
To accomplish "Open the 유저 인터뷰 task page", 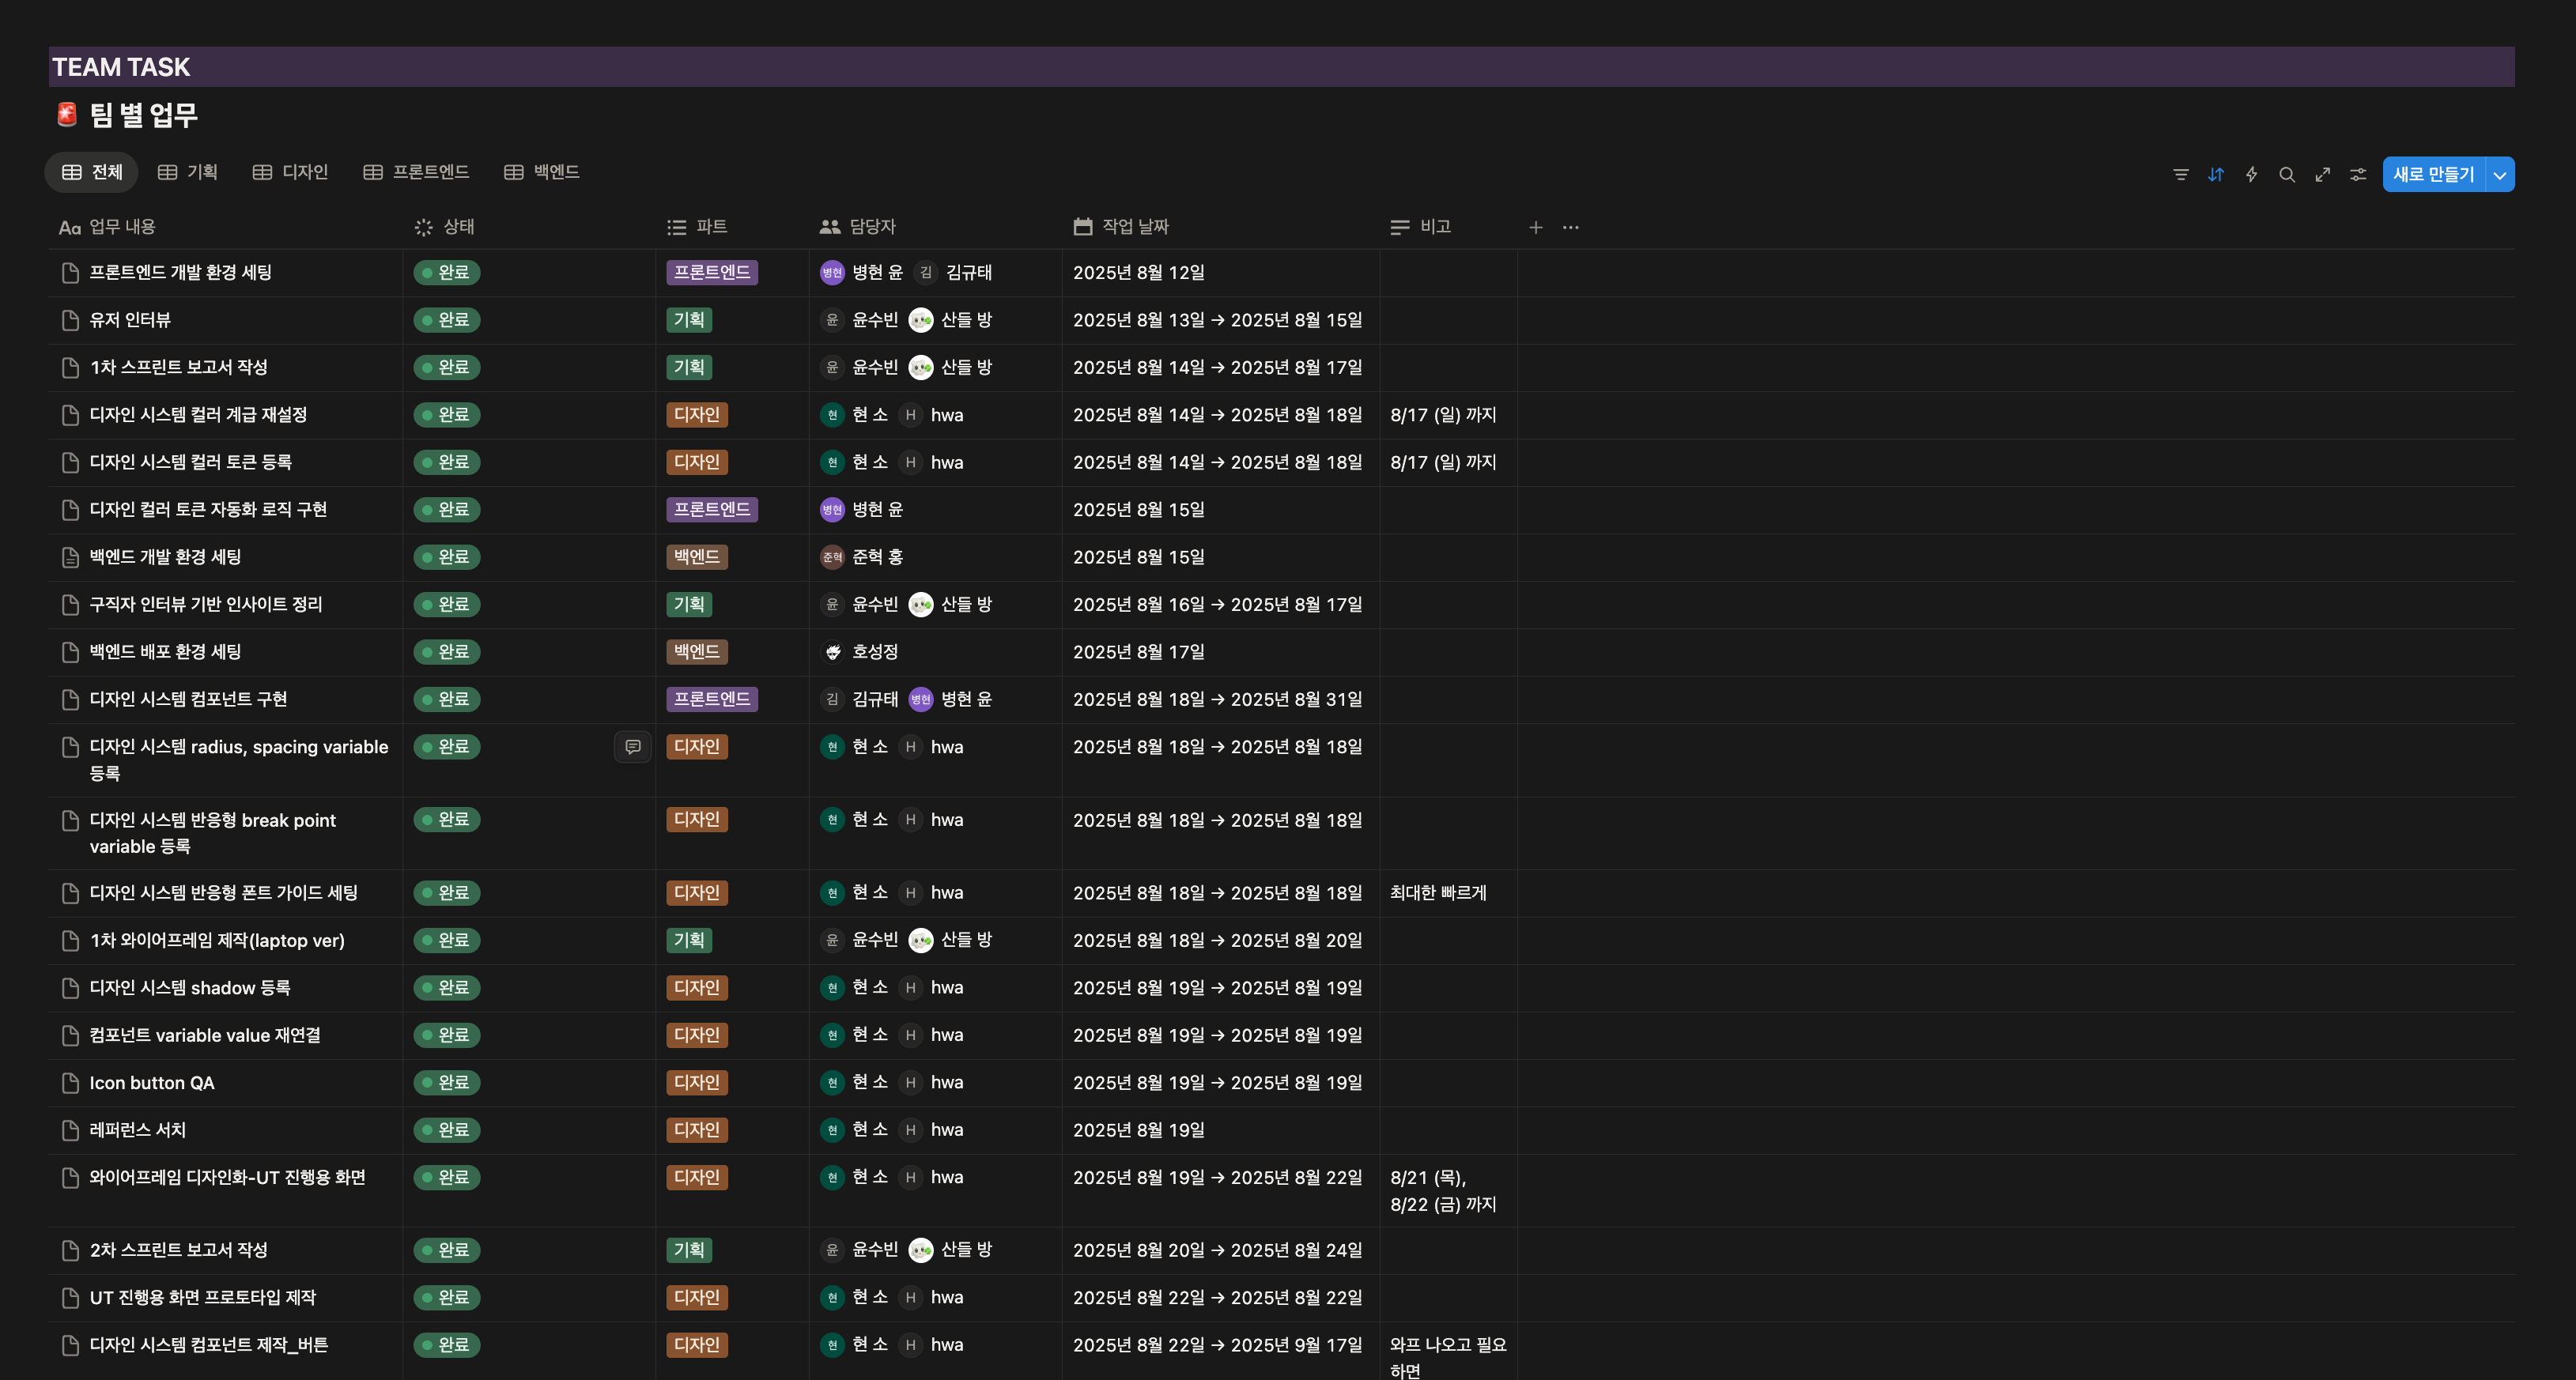I will point(130,320).
